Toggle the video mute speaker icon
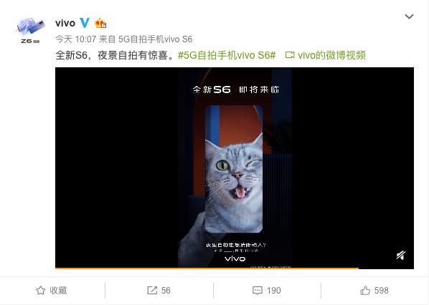The height and width of the screenshot is (305, 429). pos(401,256)
